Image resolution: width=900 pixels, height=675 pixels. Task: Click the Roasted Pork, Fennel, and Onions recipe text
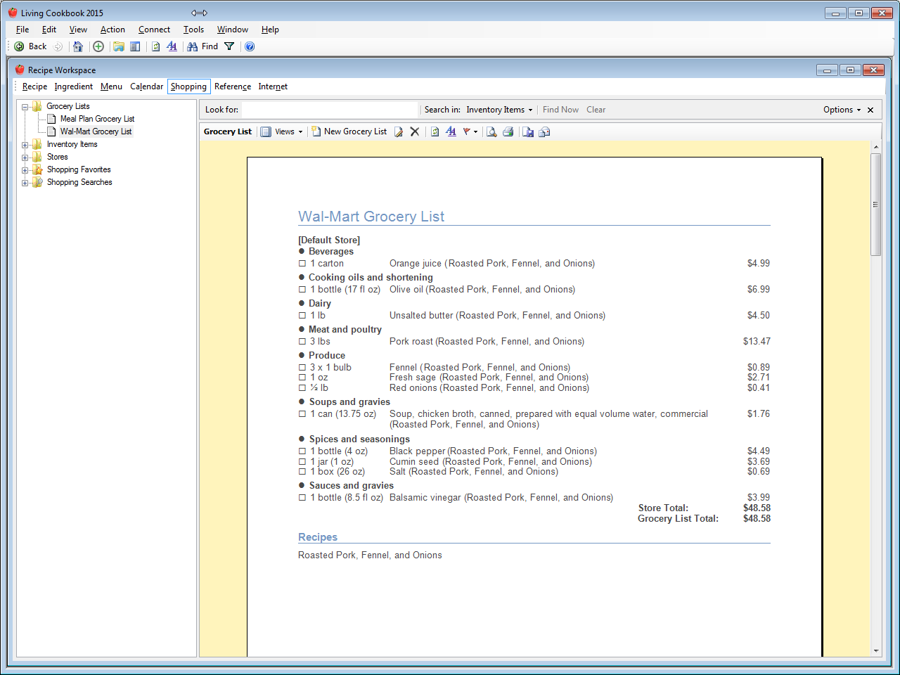click(370, 555)
